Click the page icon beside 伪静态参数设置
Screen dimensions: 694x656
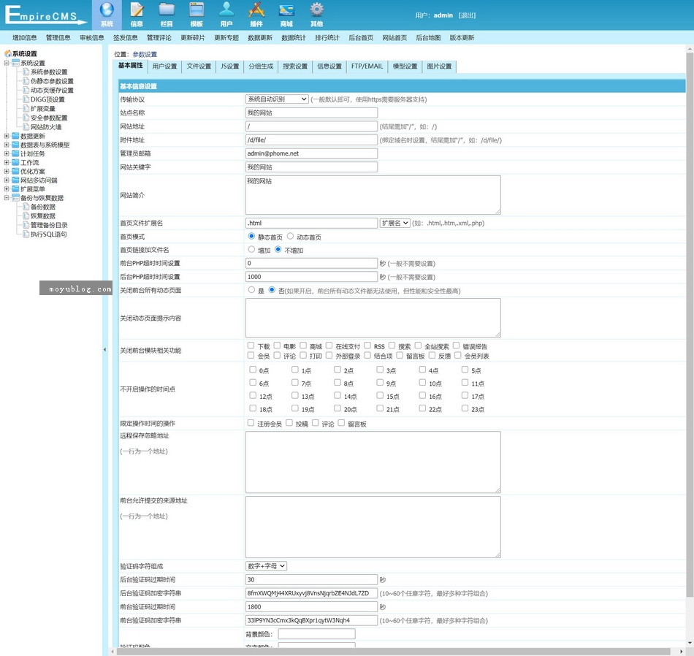[x=26, y=81]
